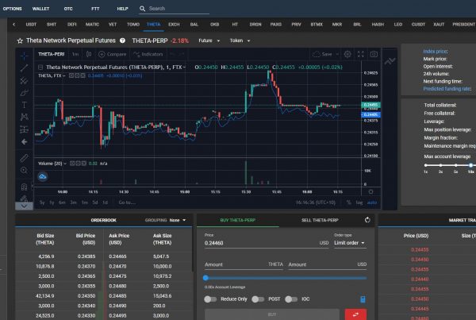Select the text annotation tool

[25, 105]
